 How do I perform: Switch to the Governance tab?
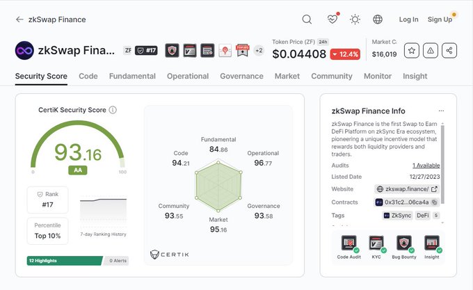point(241,76)
